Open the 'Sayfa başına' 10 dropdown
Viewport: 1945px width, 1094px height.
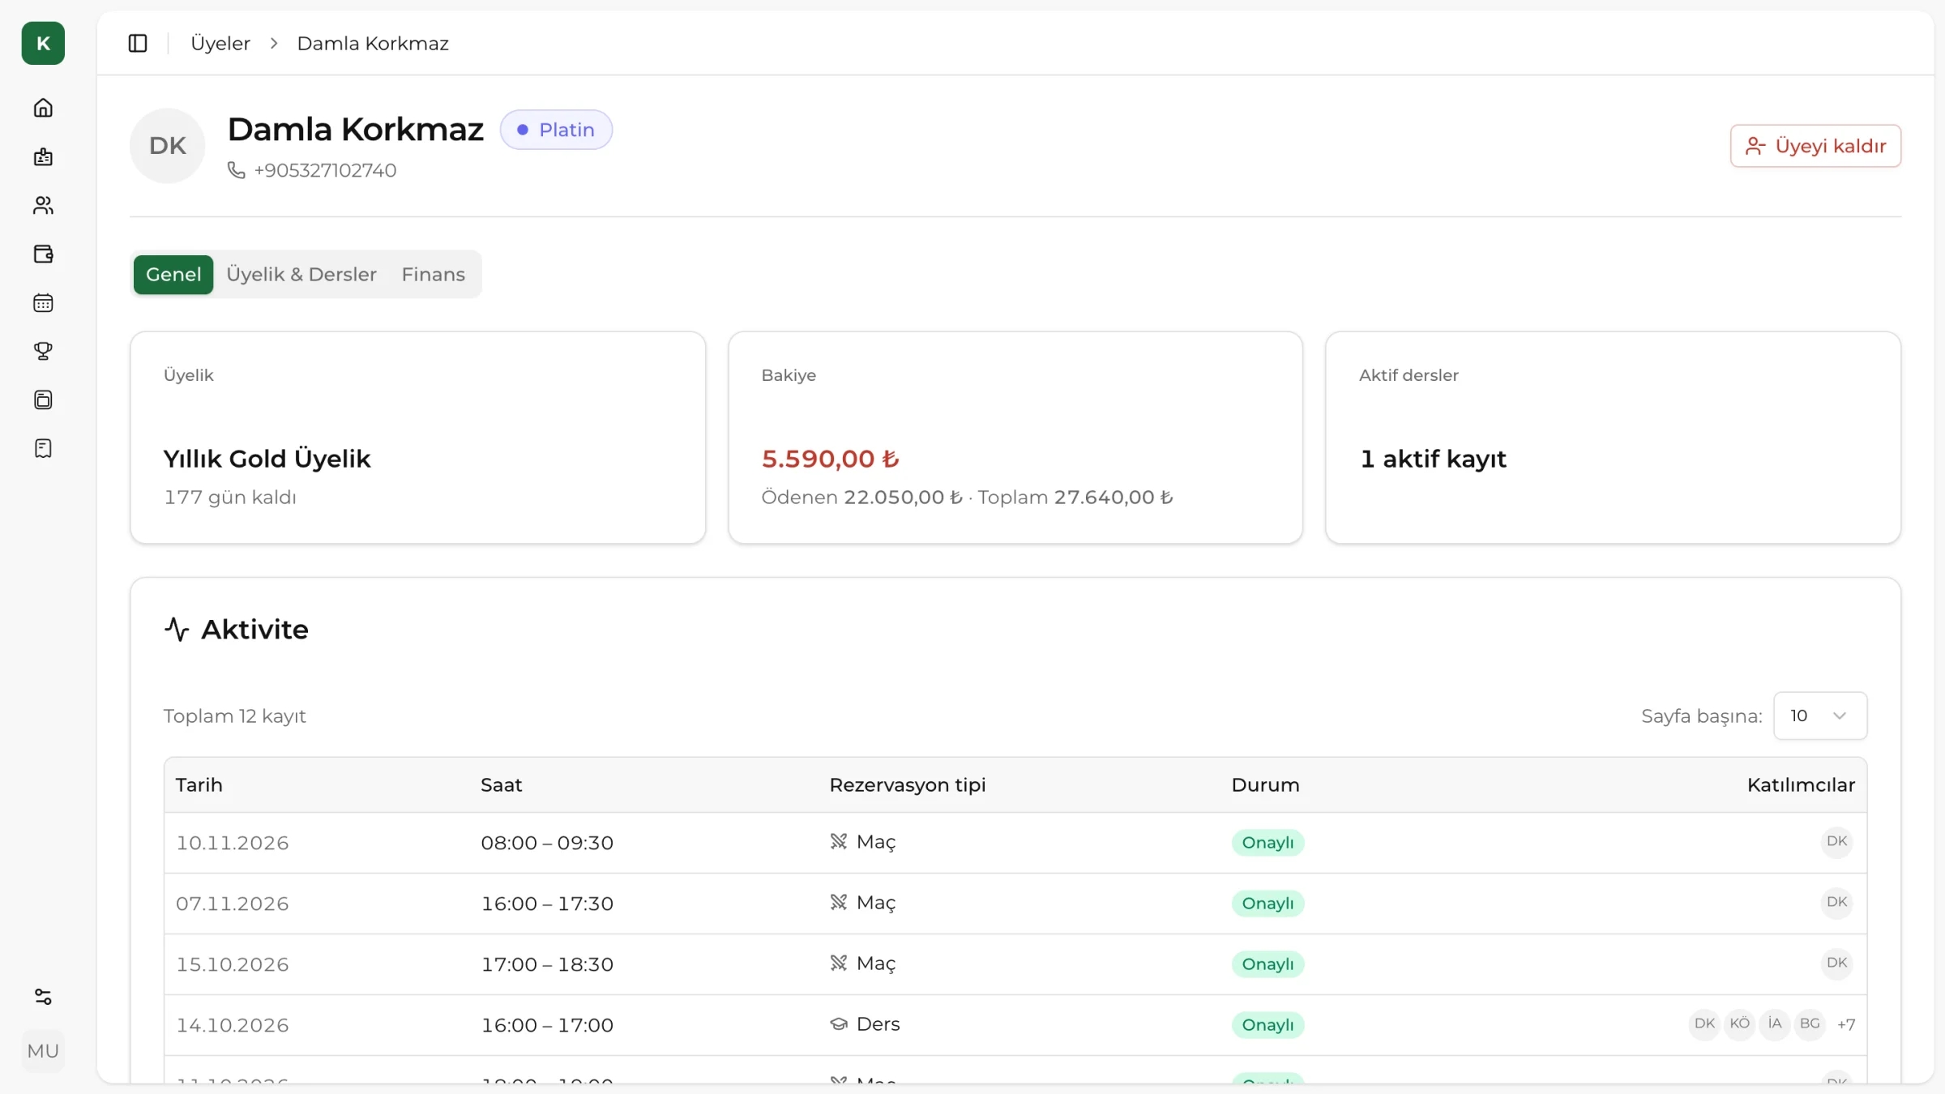tap(1820, 716)
